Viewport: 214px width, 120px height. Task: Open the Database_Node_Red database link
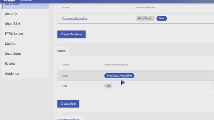pyautogui.click(x=75, y=18)
